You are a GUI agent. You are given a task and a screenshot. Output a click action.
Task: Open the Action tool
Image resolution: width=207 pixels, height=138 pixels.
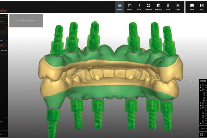pos(178,7)
